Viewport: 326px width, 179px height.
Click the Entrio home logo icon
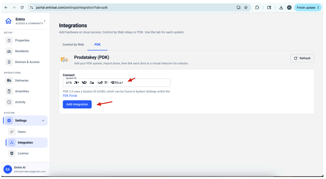(x=8, y=21)
